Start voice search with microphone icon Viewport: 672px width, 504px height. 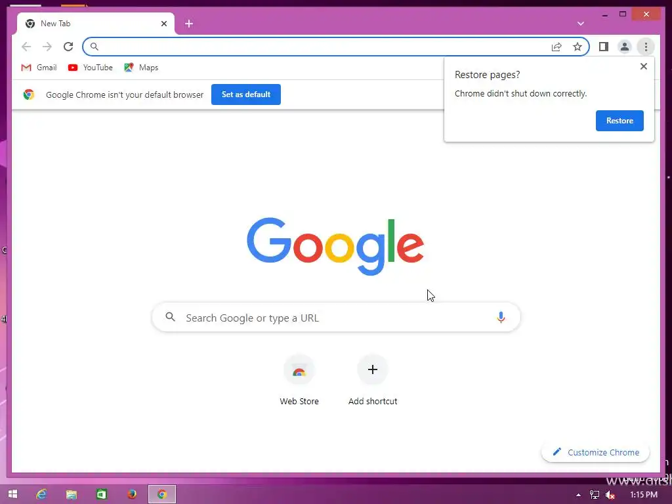click(501, 318)
